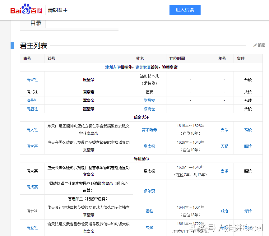Open the 崇德 era name link
The image size is (269, 236).
[224, 171]
